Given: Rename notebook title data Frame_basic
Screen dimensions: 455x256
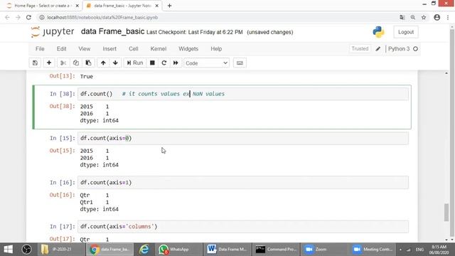Looking at the screenshot, I should [112, 31].
